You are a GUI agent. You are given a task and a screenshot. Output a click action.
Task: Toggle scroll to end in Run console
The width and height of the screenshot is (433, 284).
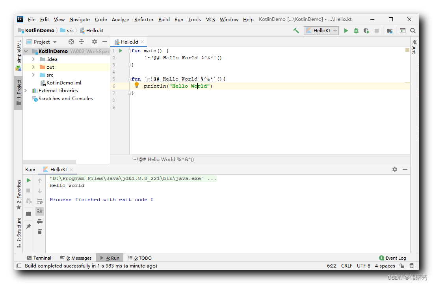coord(40,211)
